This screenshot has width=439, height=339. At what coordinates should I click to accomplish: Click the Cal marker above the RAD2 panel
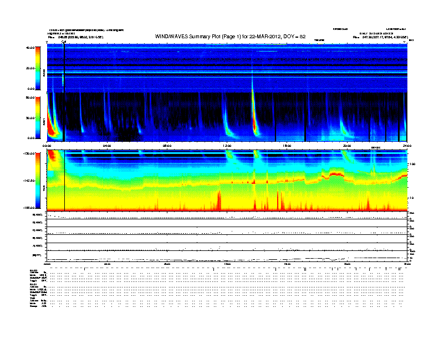pyautogui.click(x=64, y=42)
